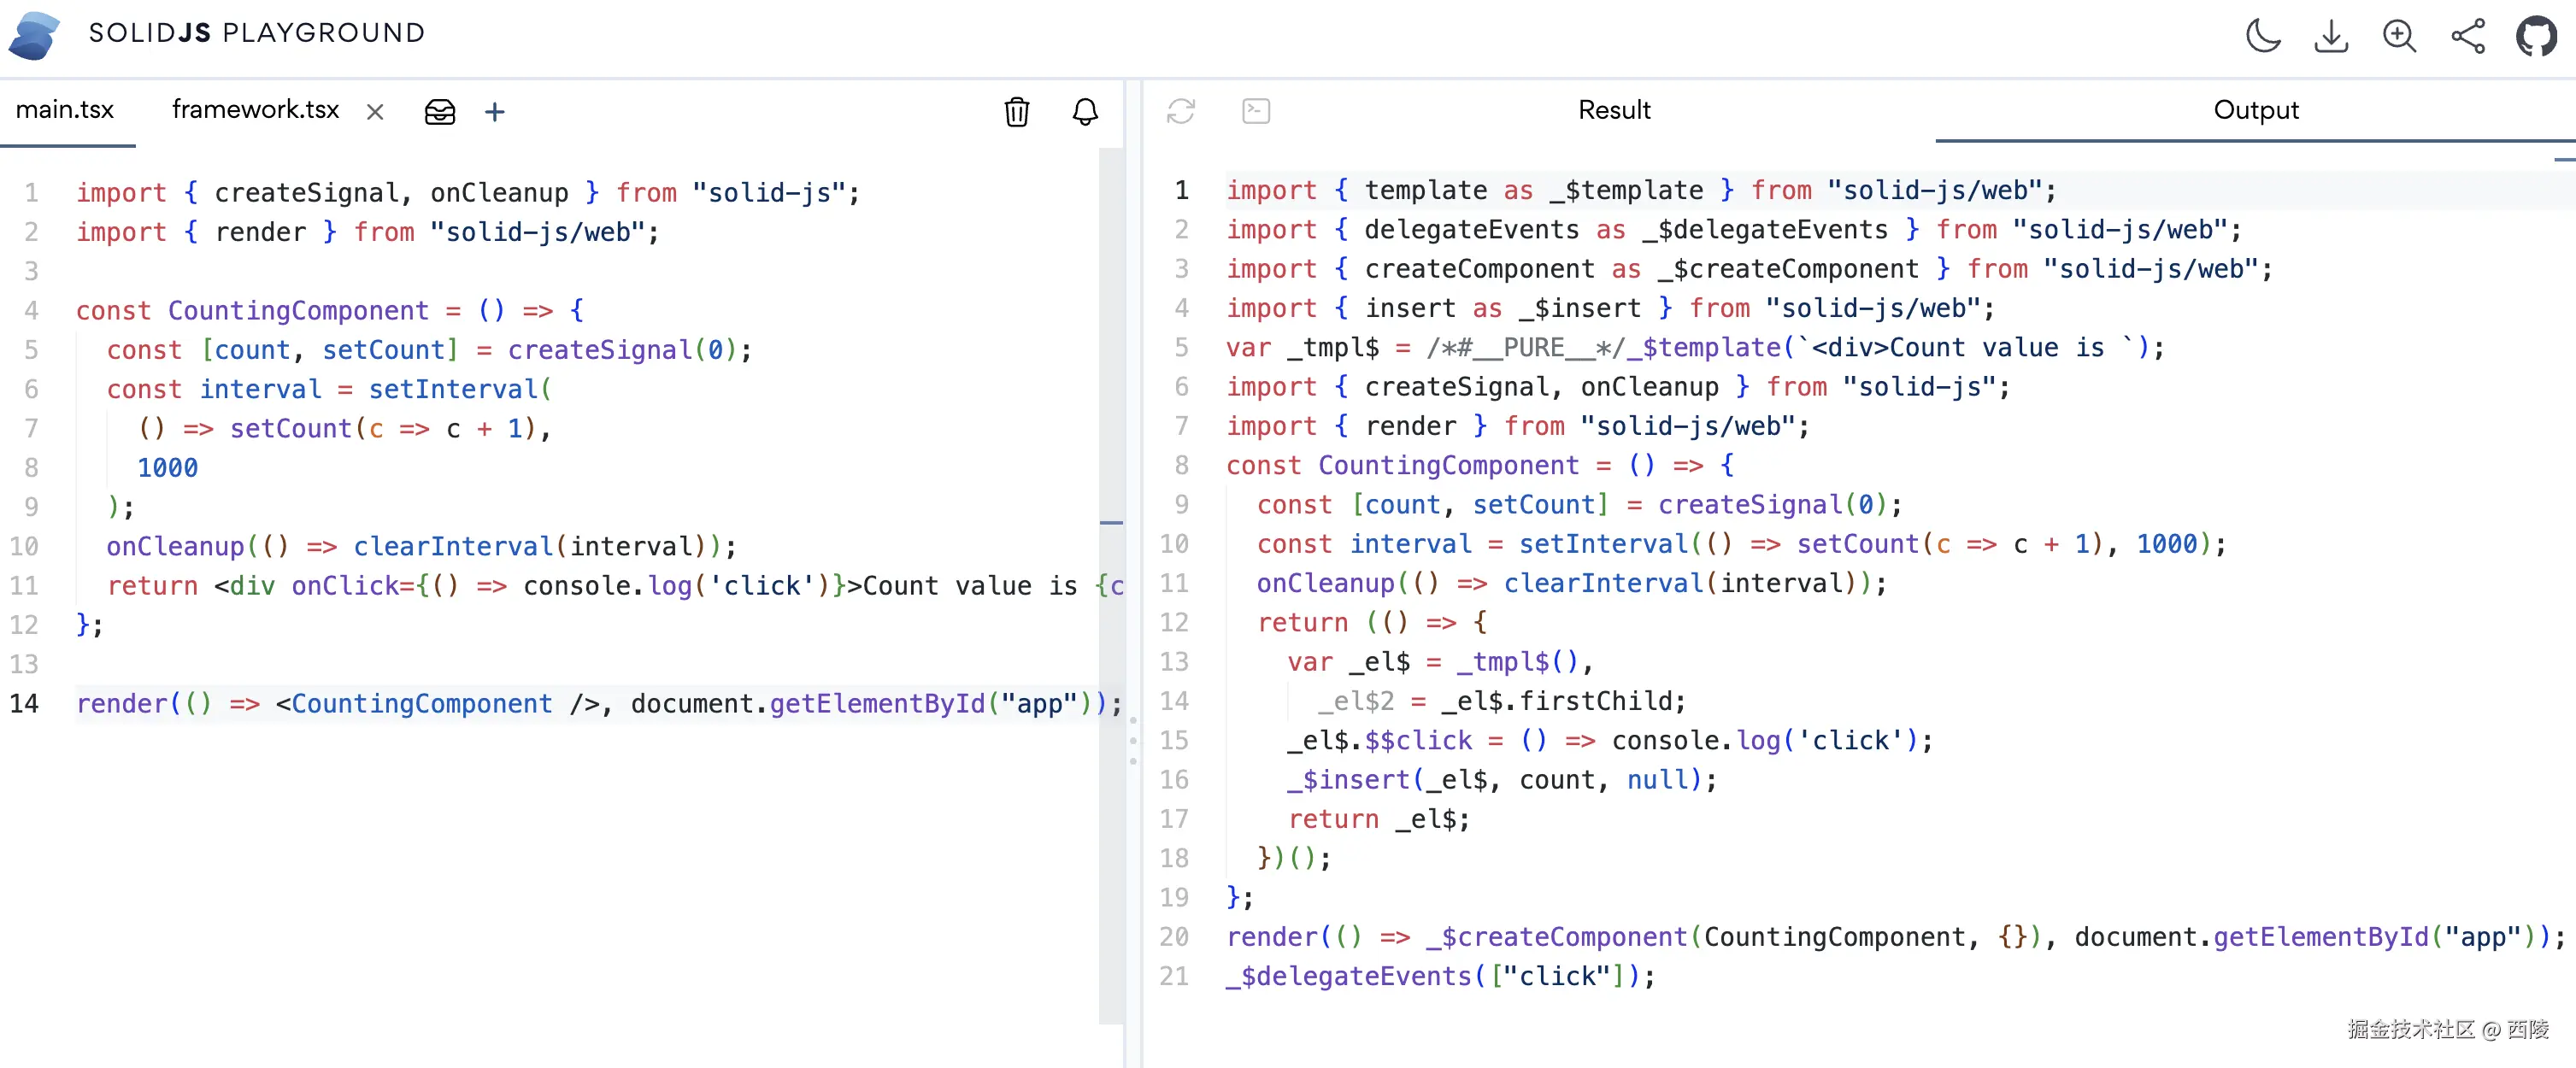Image resolution: width=2576 pixels, height=1068 pixels.
Task: Click the zoom magnifier icon
Action: (x=2399, y=36)
